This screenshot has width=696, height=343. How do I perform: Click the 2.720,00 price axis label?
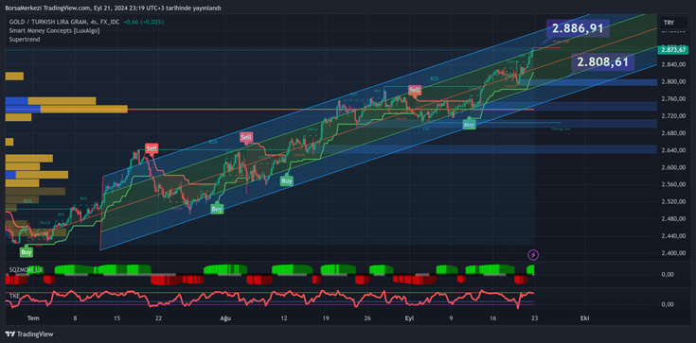click(672, 116)
